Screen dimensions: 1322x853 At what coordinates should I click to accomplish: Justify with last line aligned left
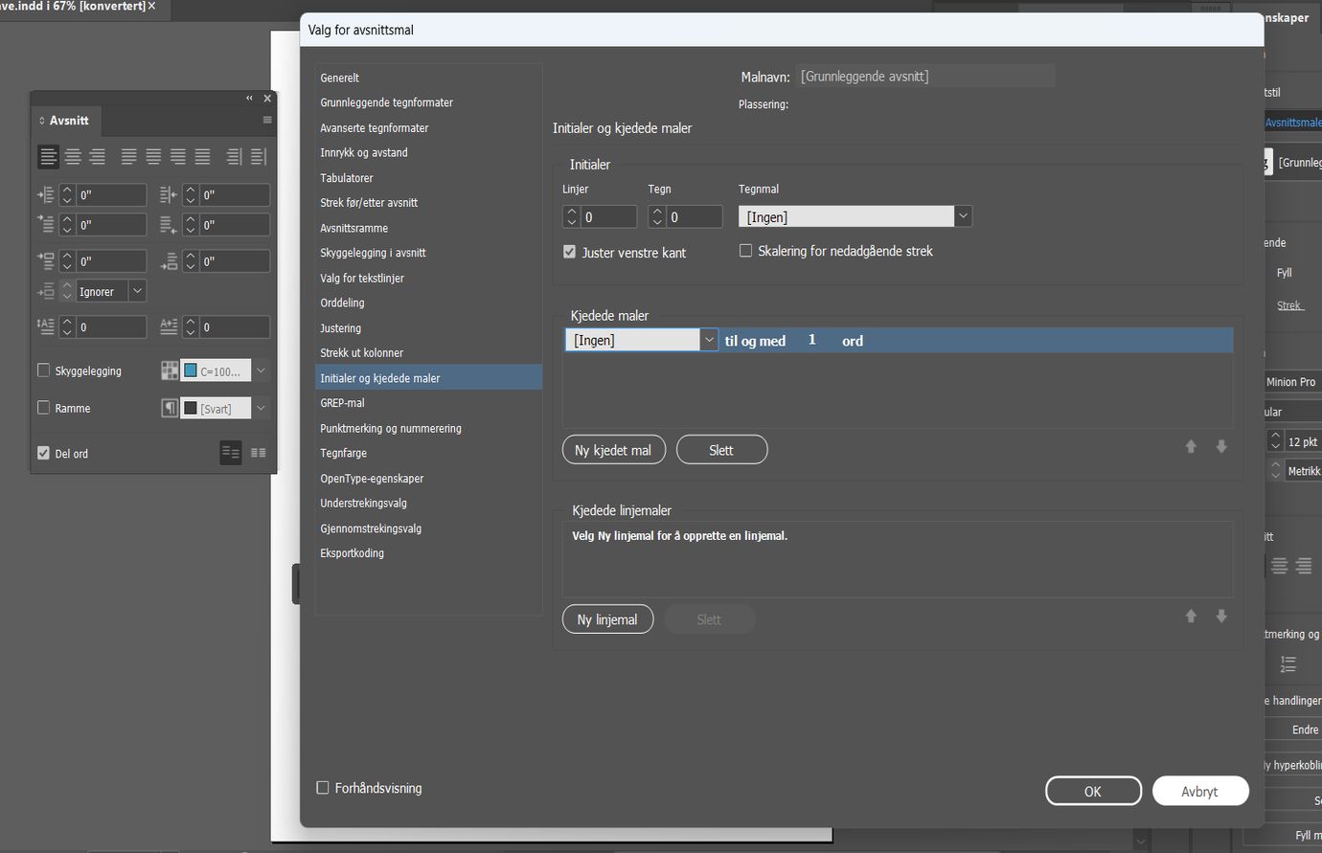tap(128, 157)
